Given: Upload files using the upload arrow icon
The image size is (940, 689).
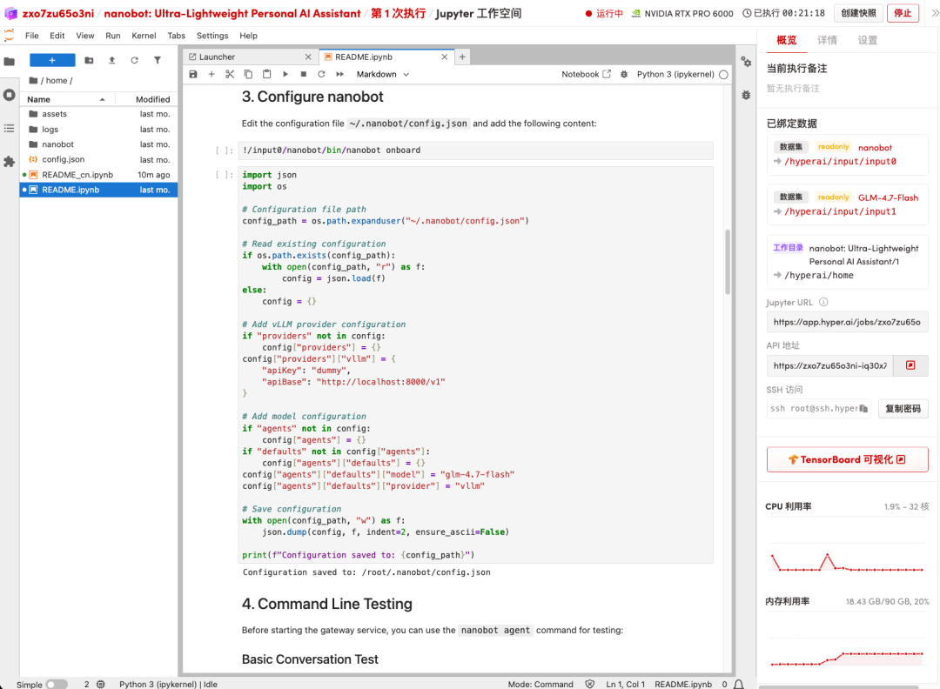Looking at the screenshot, I should pyautogui.click(x=111, y=60).
